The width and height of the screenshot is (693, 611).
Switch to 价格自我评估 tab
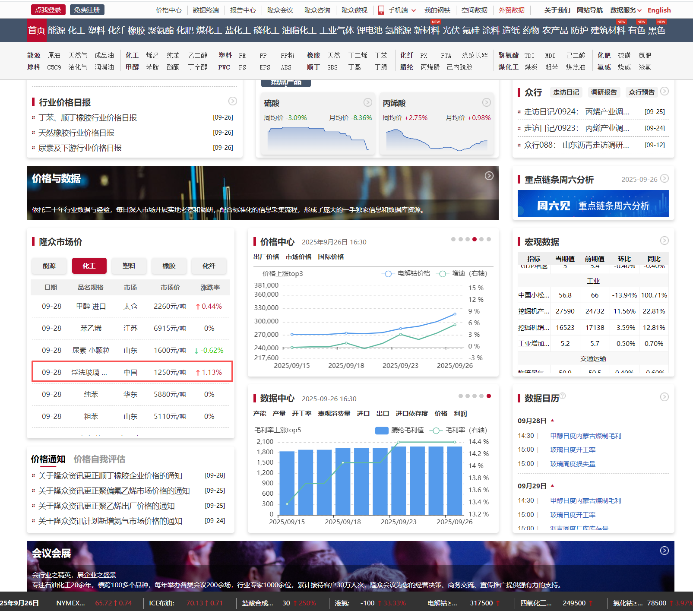pyautogui.click(x=99, y=459)
